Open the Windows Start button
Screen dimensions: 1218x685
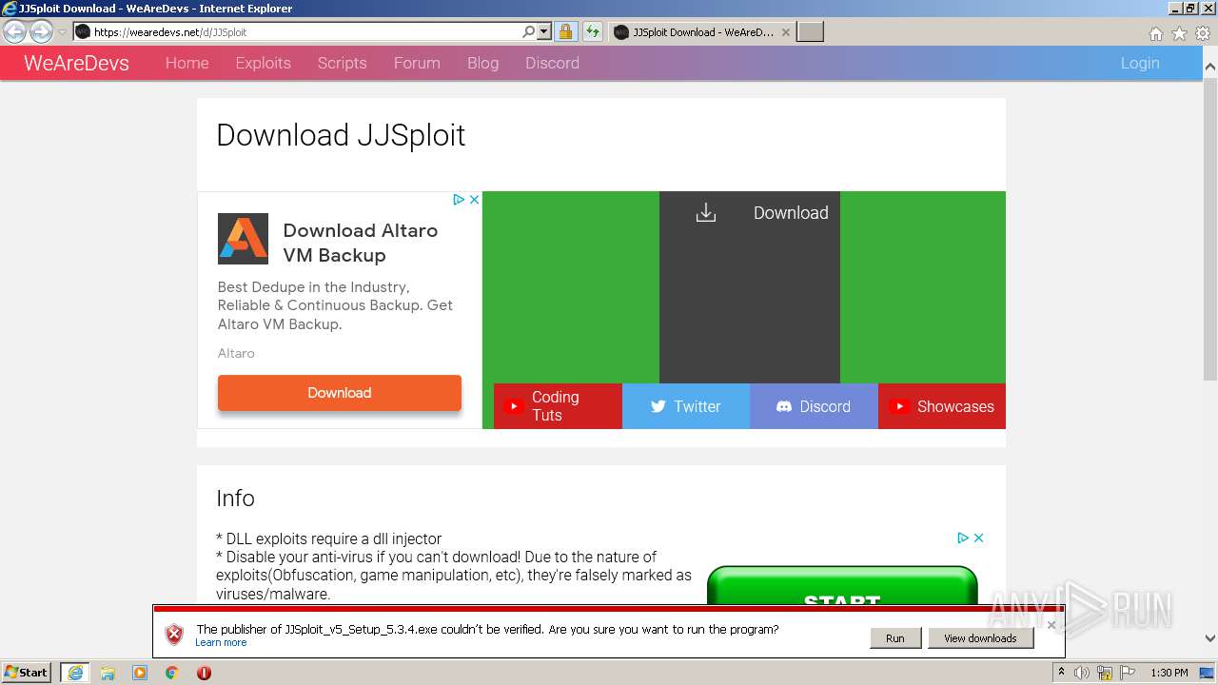(x=27, y=673)
